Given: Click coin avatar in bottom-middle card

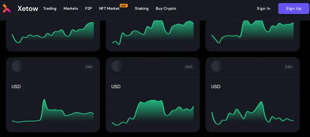Looking at the screenshot, I should pyautogui.click(x=117, y=66).
